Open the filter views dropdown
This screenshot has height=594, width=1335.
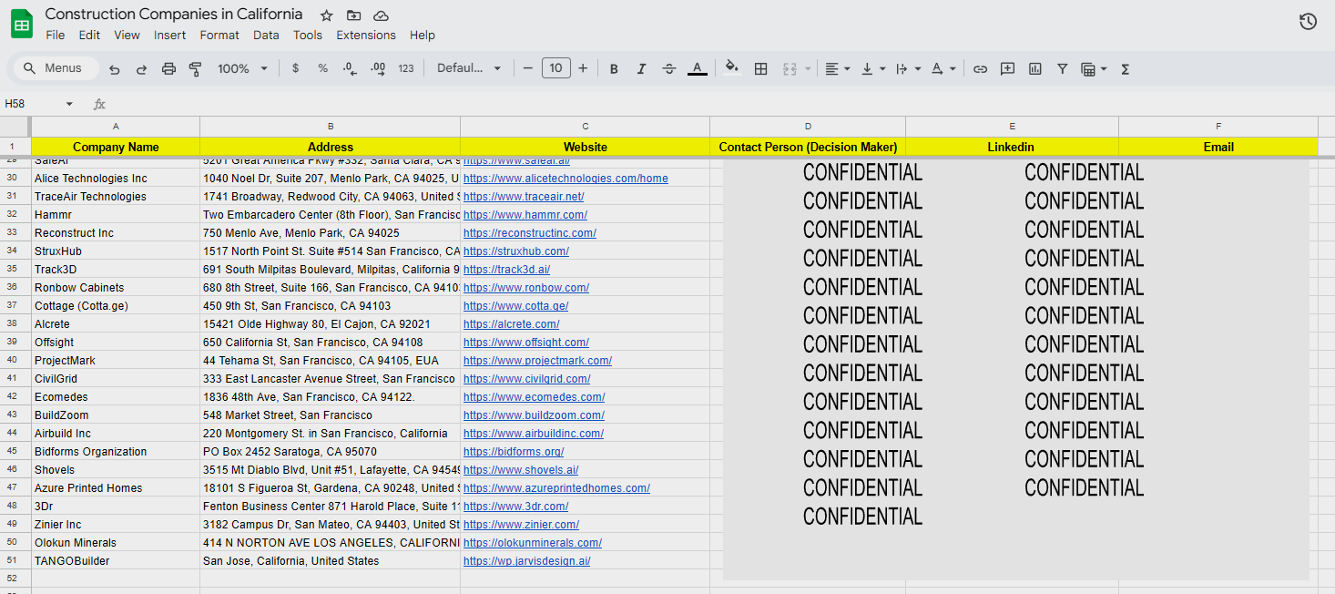[1093, 68]
